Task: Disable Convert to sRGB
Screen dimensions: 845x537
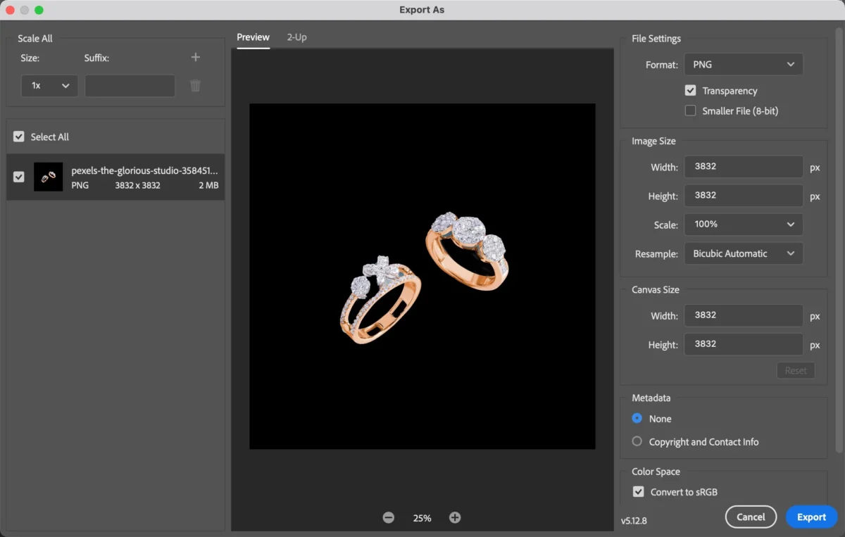Action: pyautogui.click(x=638, y=491)
